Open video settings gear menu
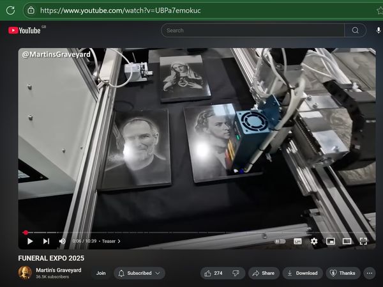The image size is (383, 287). click(x=314, y=241)
